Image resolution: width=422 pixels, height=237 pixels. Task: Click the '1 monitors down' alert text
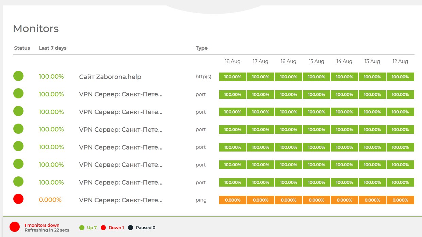[x=42, y=225]
